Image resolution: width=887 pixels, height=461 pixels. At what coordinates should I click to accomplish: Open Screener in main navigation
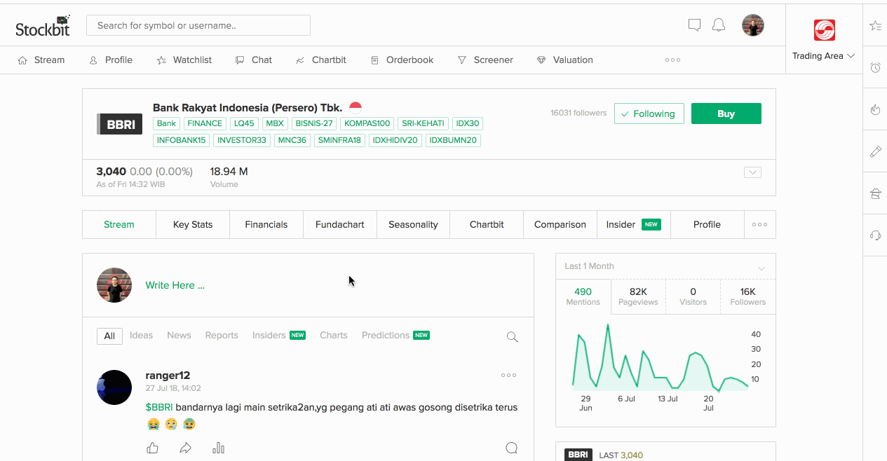point(485,60)
